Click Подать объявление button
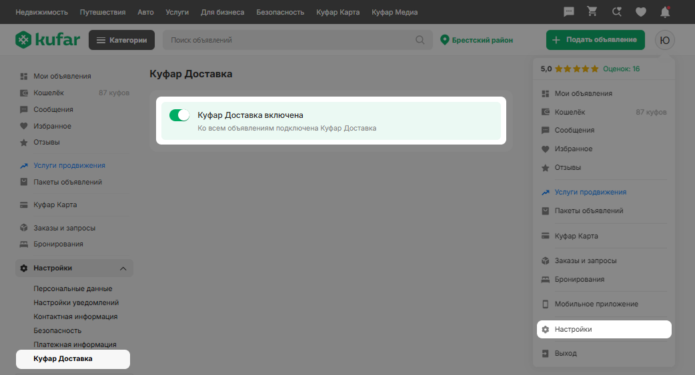Screen dimensions: 695x375 pos(595,40)
